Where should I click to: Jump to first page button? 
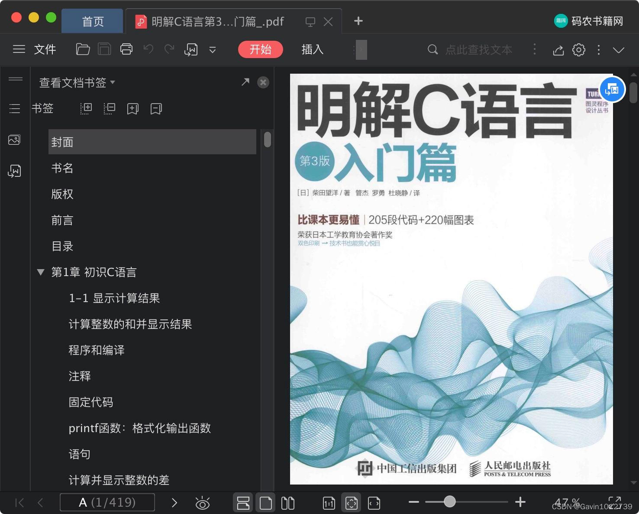[x=19, y=503]
